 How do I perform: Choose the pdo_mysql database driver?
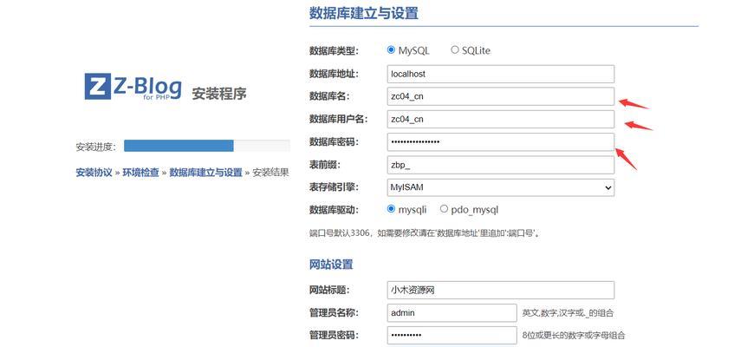[x=445, y=209]
